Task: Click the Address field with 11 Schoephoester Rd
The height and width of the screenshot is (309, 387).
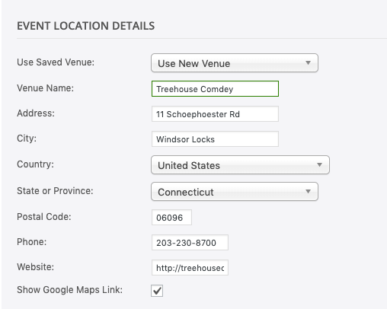Action: tap(215, 114)
